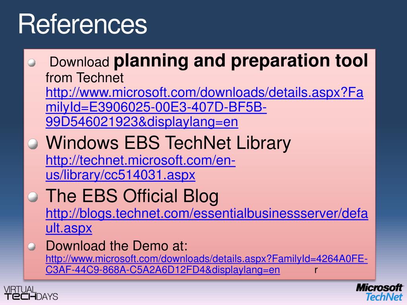Click The EBS Official Blog heading

132,196
